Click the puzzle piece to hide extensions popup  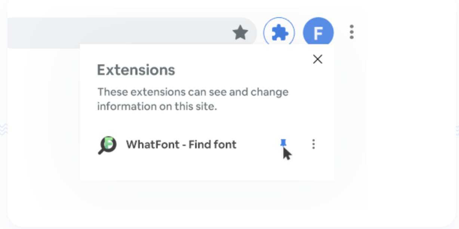tap(278, 32)
